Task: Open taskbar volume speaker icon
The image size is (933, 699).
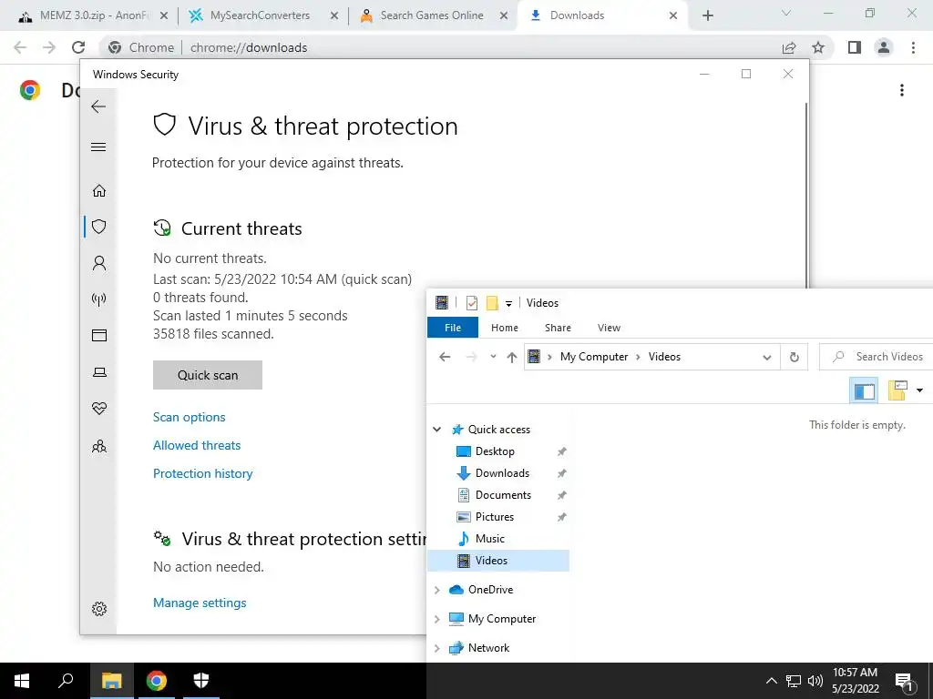Action: tap(815, 681)
